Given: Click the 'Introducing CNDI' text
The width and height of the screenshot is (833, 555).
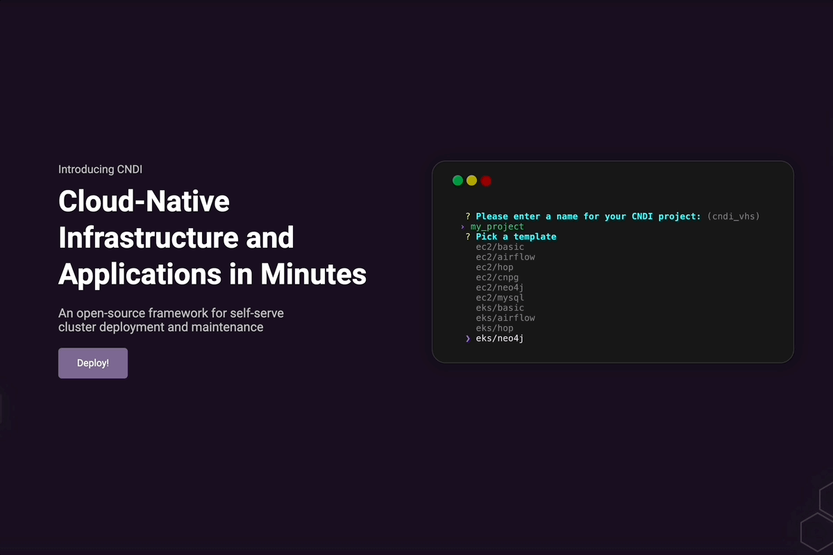Looking at the screenshot, I should [x=101, y=169].
